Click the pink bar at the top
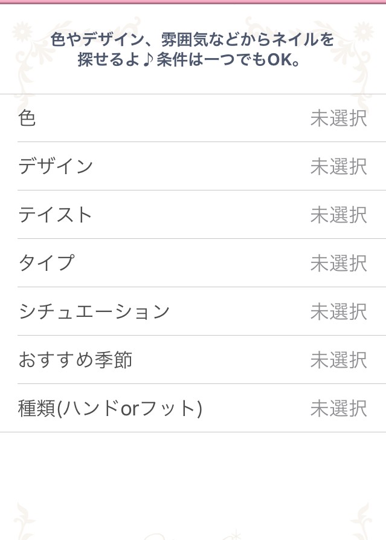This screenshot has width=386, height=540. tap(193, 2)
